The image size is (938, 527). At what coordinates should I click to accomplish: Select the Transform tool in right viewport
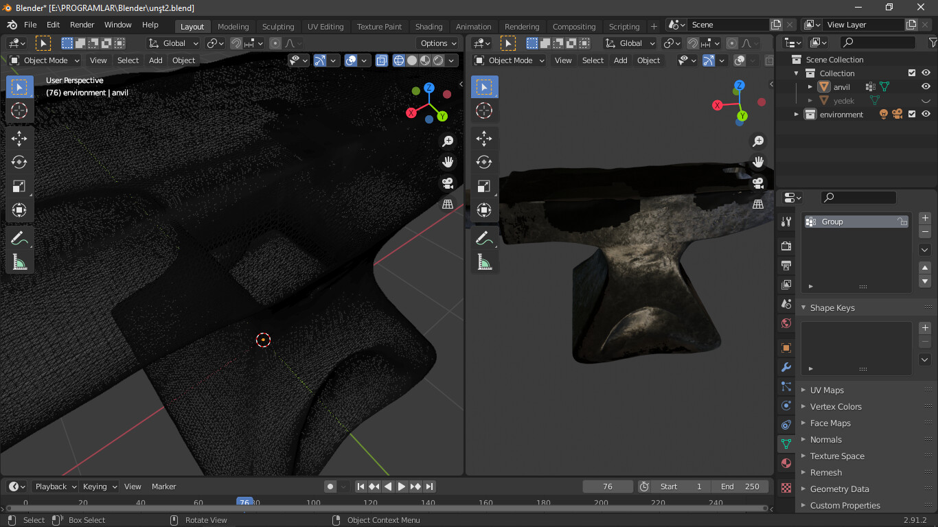pyautogui.click(x=484, y=210)
